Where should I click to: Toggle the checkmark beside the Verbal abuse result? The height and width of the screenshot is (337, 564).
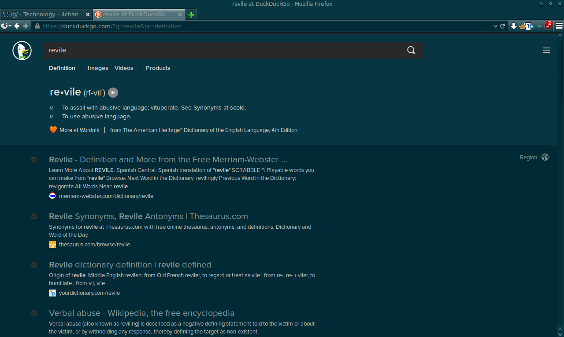[34, 313]
